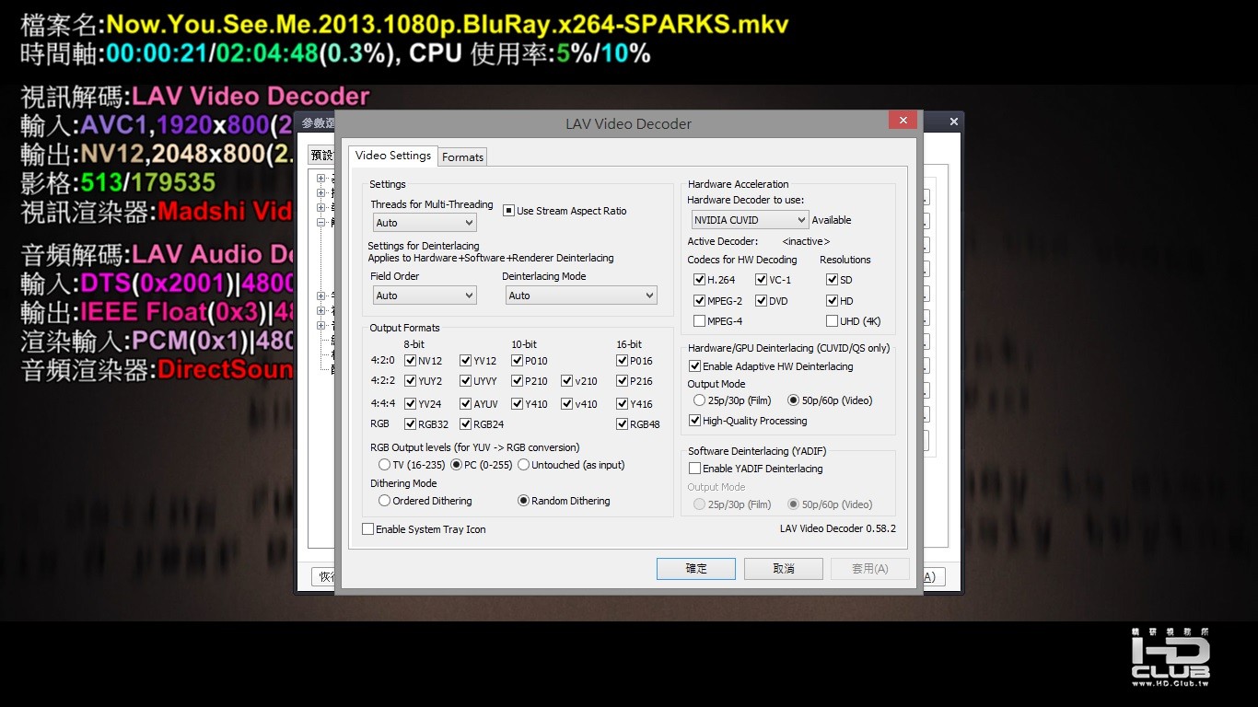1258x707 pixels.
Task: Close the LAV Video Decoder dialog
Action: pos(902,120)
